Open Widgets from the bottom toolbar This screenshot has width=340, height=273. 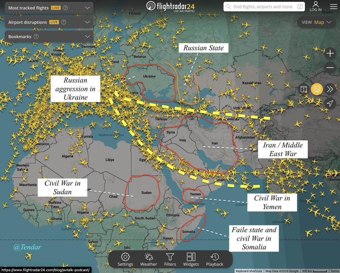click(x=191, y=260)
